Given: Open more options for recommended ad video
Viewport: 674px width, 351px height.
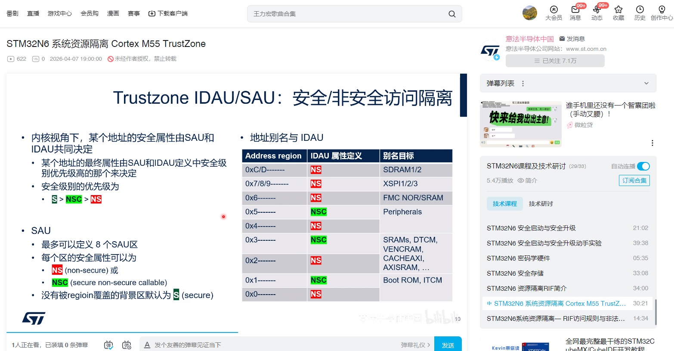Looking at the screenshot, I should tap(652, 143).
